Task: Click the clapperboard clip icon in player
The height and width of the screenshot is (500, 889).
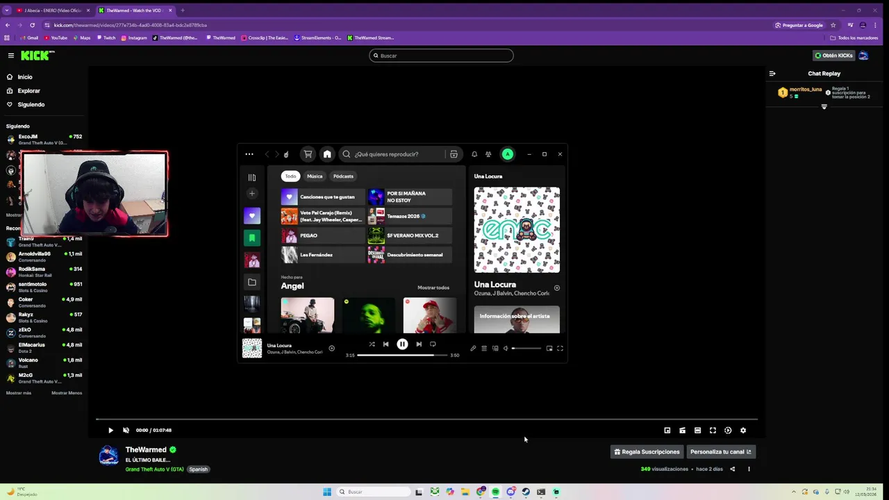Action: pyautogui.click(x=683, y=431)
